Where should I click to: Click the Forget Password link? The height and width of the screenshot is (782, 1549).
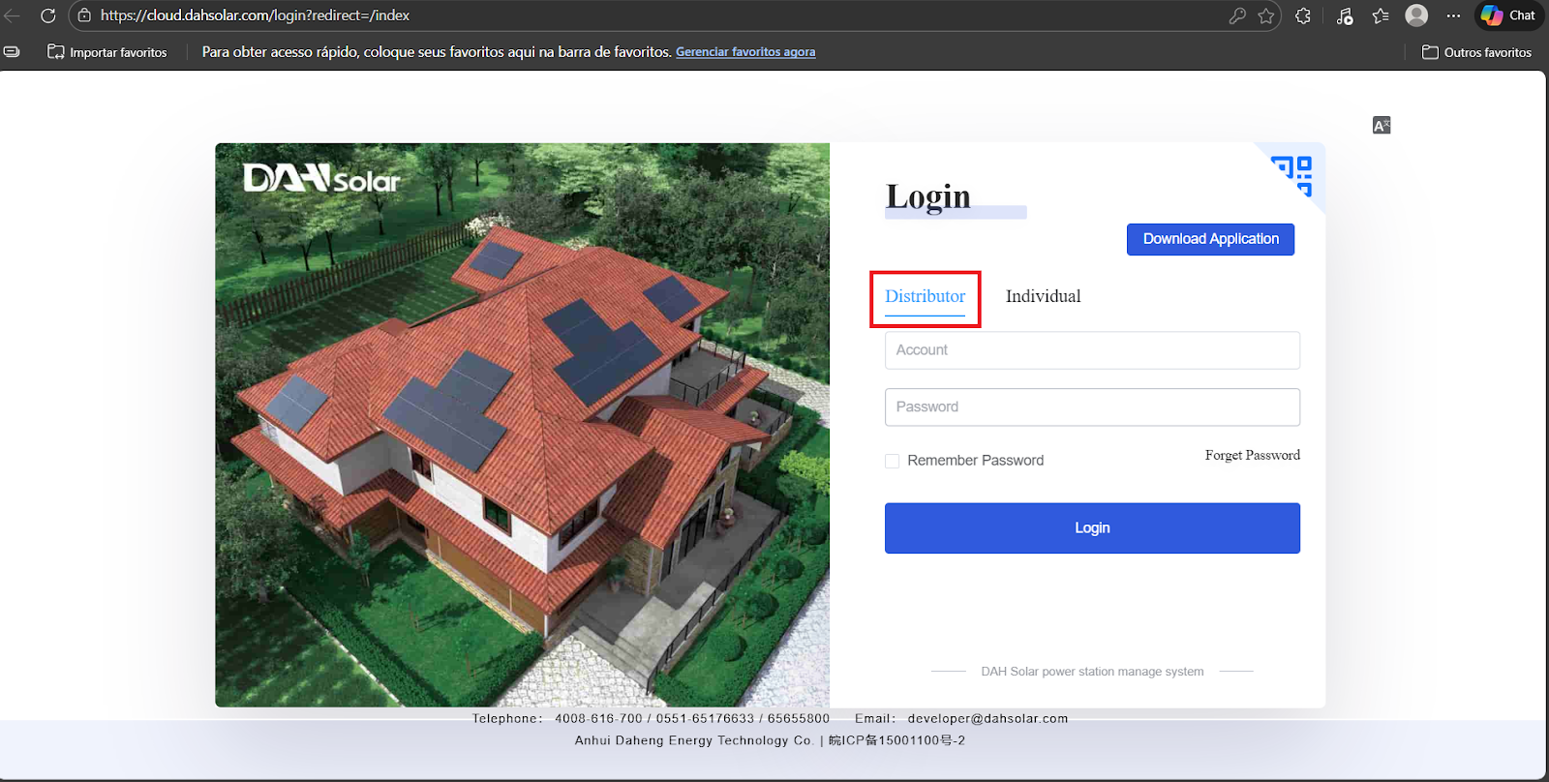pyautogui.click(x=1252, y=455)
